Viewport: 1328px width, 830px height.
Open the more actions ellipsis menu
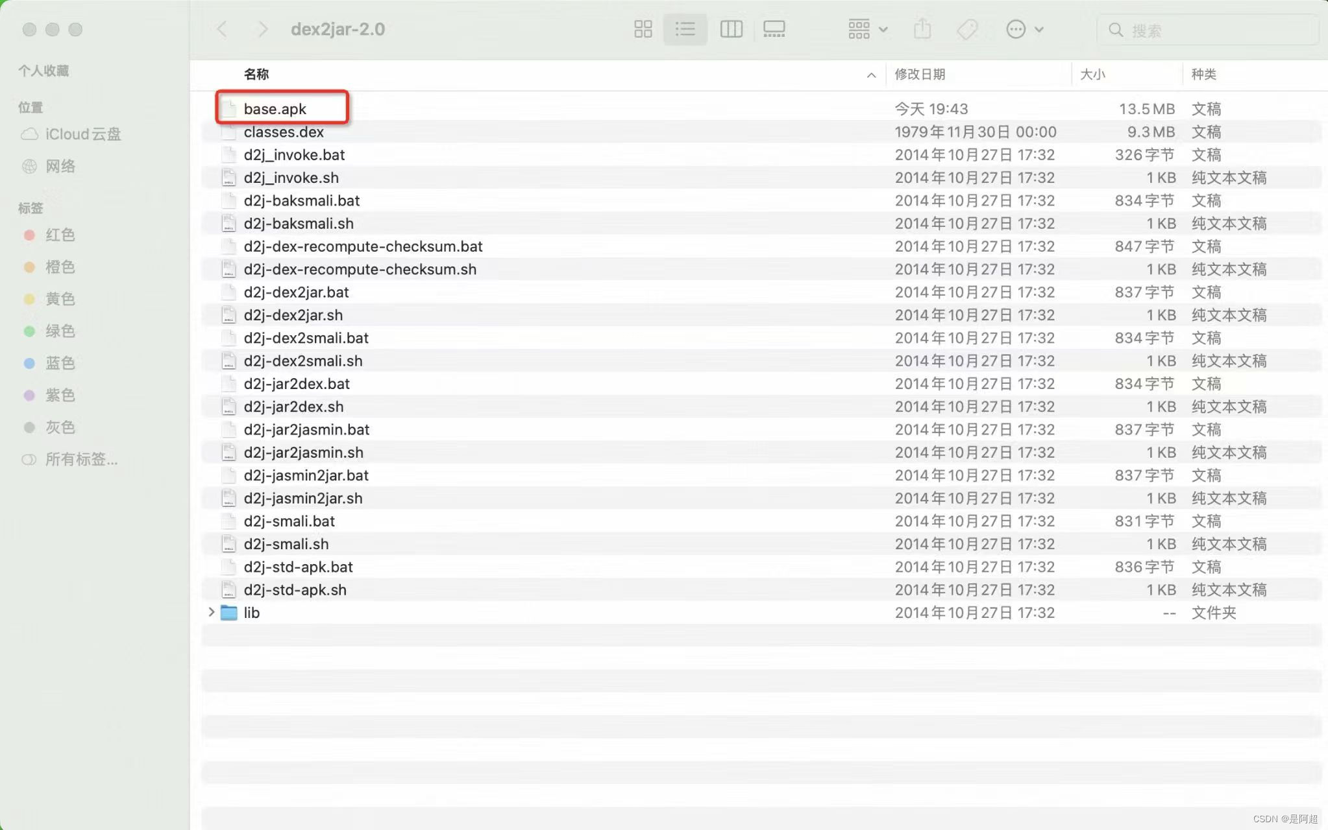[x=1024, y=29]
